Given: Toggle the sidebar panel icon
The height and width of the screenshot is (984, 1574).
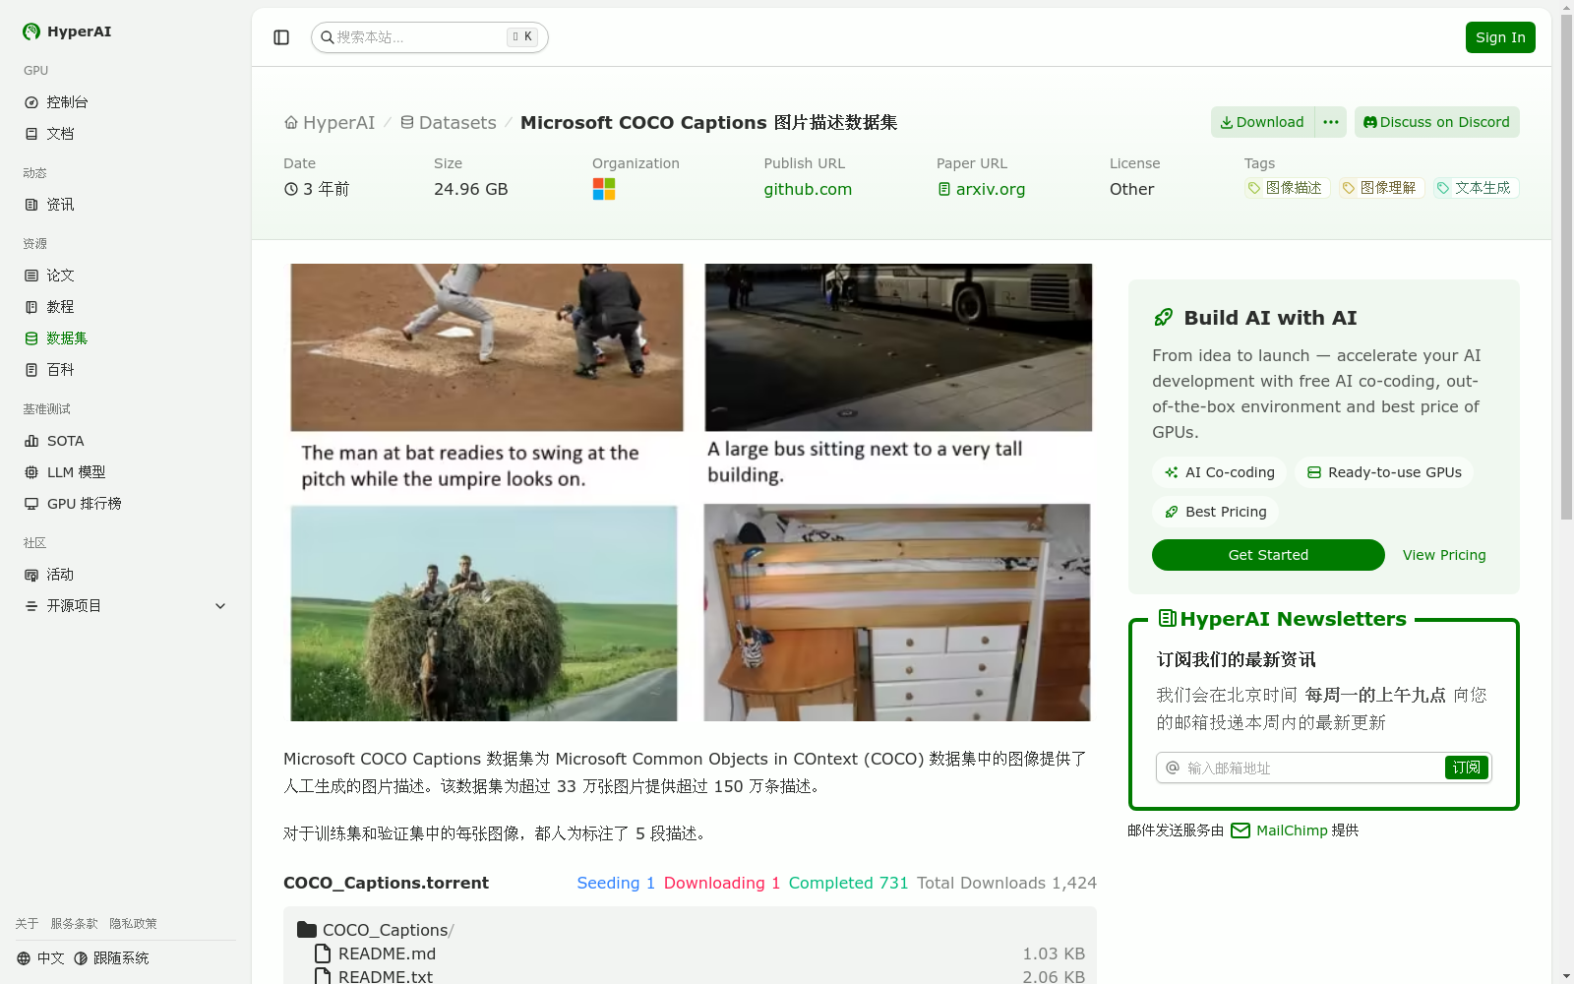Looking at the screenshot, I should tap(281, 37).
